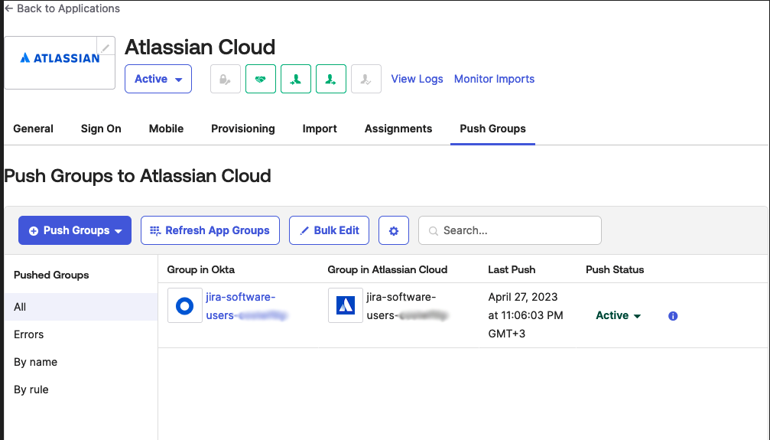
Task: Click the Bulk Edit button
Action: 329,230
